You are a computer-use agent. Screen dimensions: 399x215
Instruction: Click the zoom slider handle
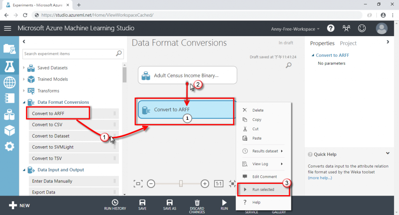click(181, 184)
